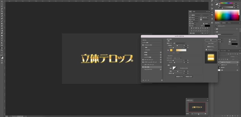Select the Crop tool
The height and width of the screenshot is (117, 241).
[2, 11]
